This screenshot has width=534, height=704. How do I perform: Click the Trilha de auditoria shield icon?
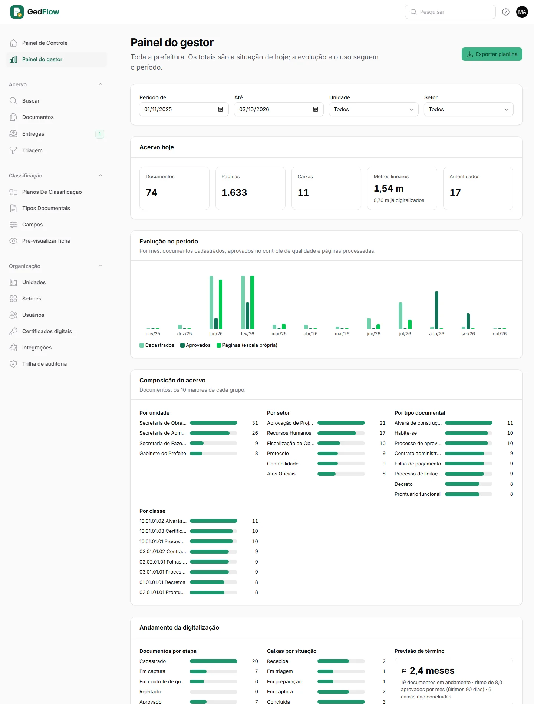(13, 364)
